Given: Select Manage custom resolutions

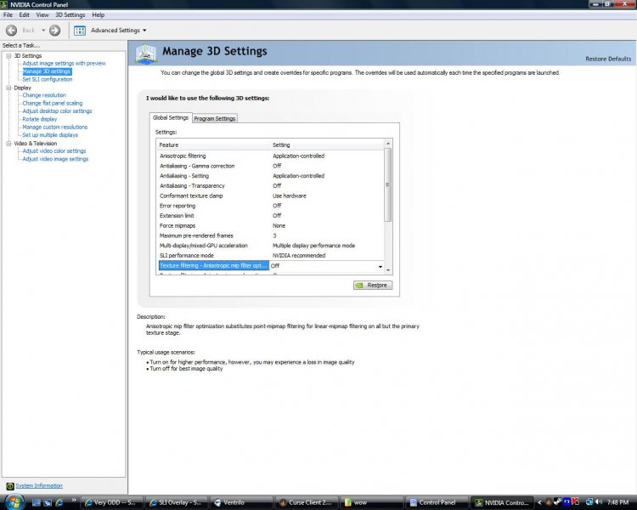Looking at the screenshot, I should pyautogui.click(x=55, y=127).
